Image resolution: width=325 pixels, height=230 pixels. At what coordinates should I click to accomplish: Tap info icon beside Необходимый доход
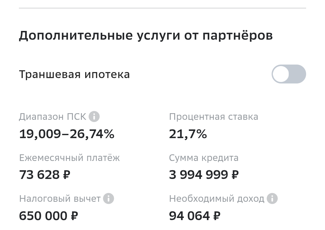tap(272, 198)
